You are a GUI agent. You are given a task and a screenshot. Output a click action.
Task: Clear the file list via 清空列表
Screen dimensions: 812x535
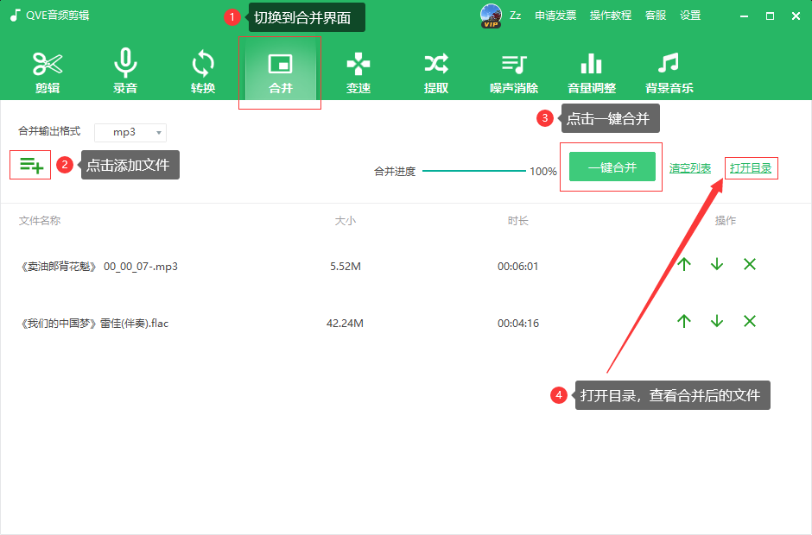690,169
